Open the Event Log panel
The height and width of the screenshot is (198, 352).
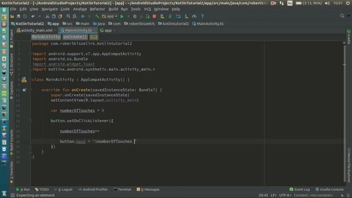[300, 189]
